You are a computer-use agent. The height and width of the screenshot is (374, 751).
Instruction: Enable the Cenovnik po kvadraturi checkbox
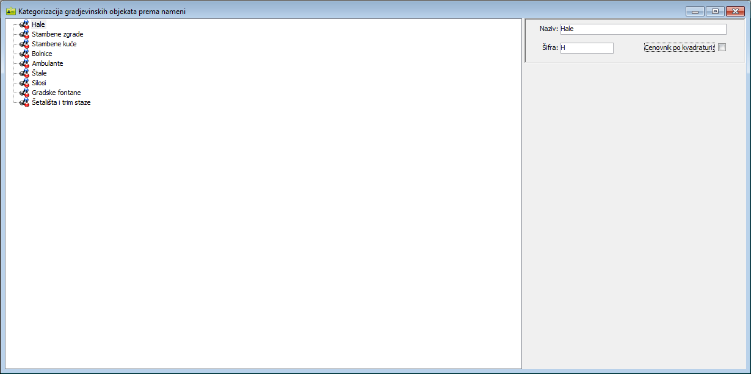coord(722,48)
